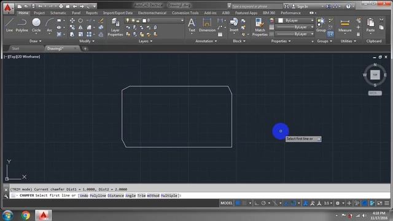Choose Angle option in command line
Image resolution: width=393 pixels, height=221 pixels.
131,195
